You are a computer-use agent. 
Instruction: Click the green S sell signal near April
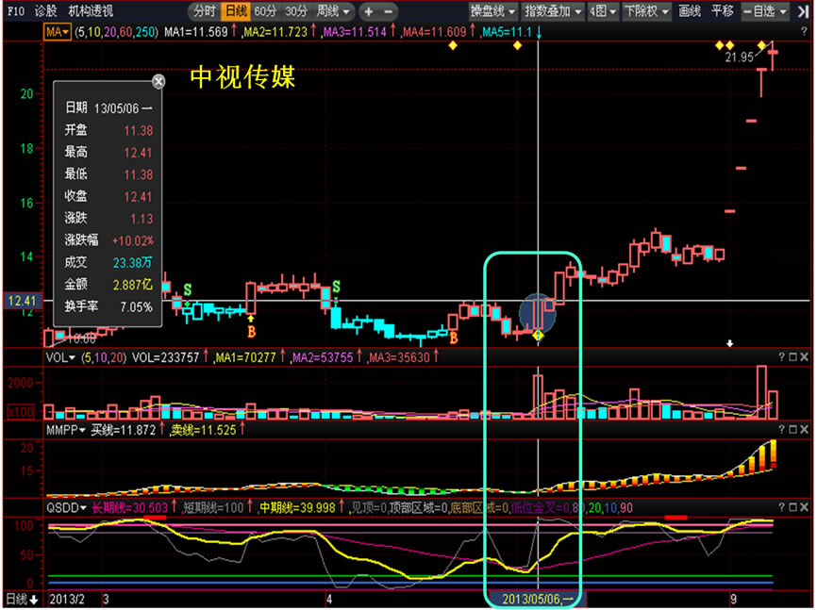point(337,287)
